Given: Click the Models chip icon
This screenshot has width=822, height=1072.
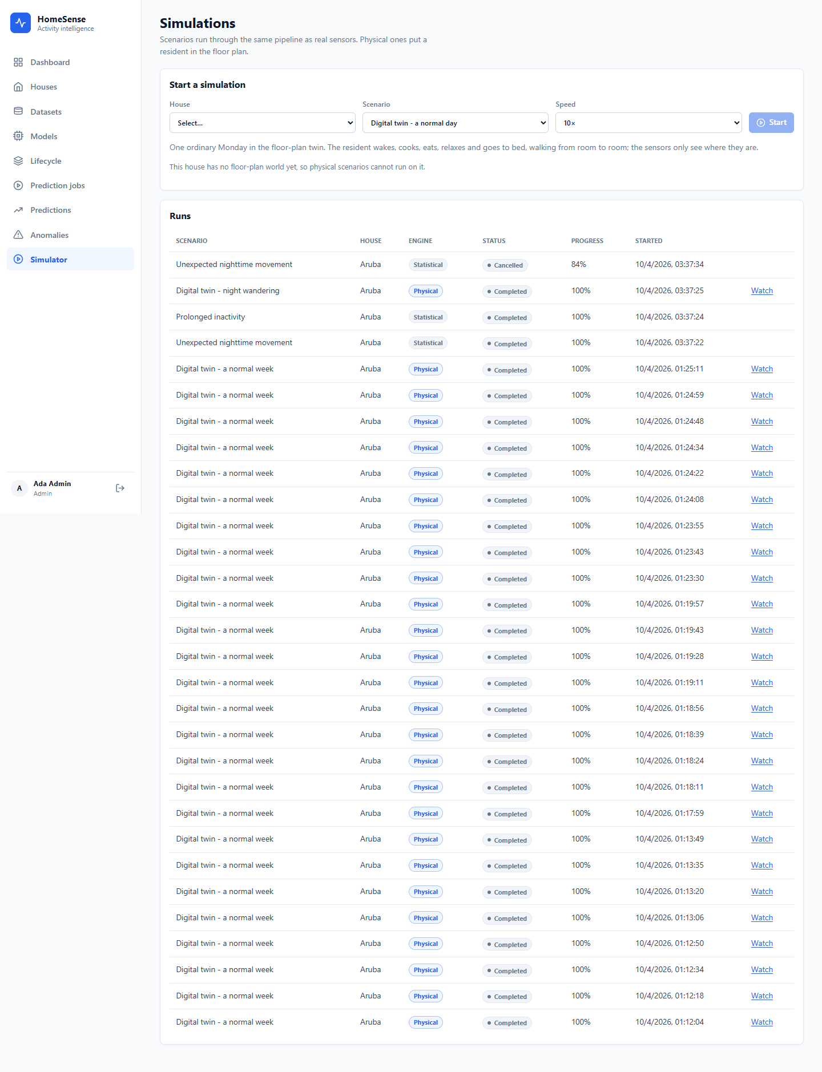Looking at the screenshot, I should (x=18, y=136).
